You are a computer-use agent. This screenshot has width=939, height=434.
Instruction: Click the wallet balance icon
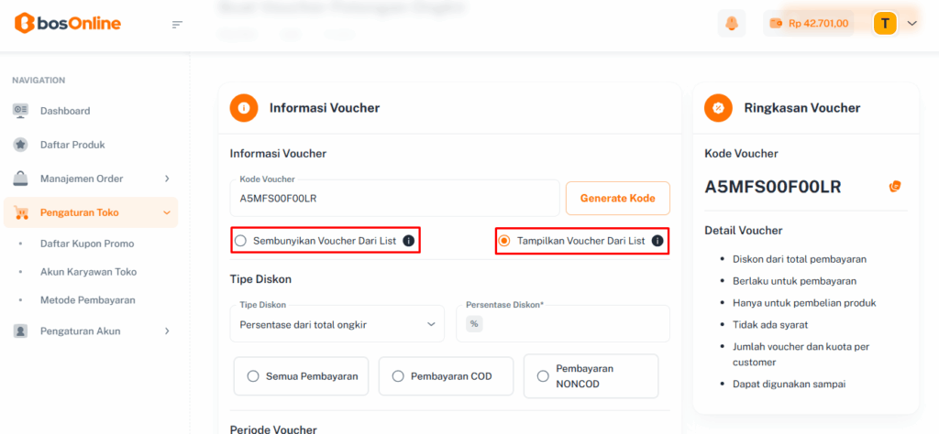776,24
